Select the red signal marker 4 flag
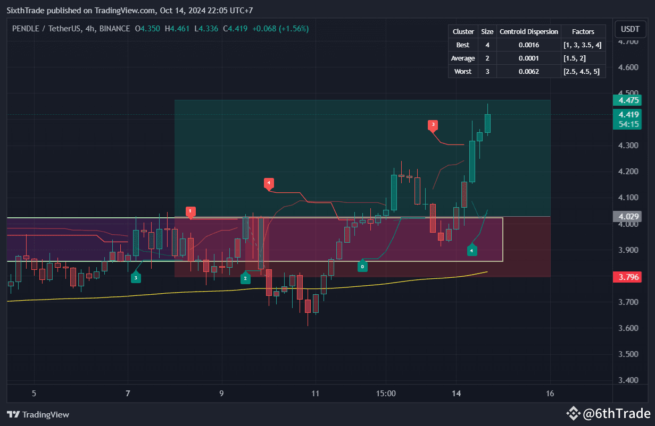The width and height of the screenshot is (655, 426). [269, 183]
